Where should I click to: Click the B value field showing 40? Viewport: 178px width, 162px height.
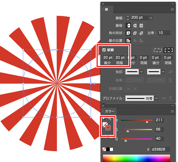[x=159, y=139]
